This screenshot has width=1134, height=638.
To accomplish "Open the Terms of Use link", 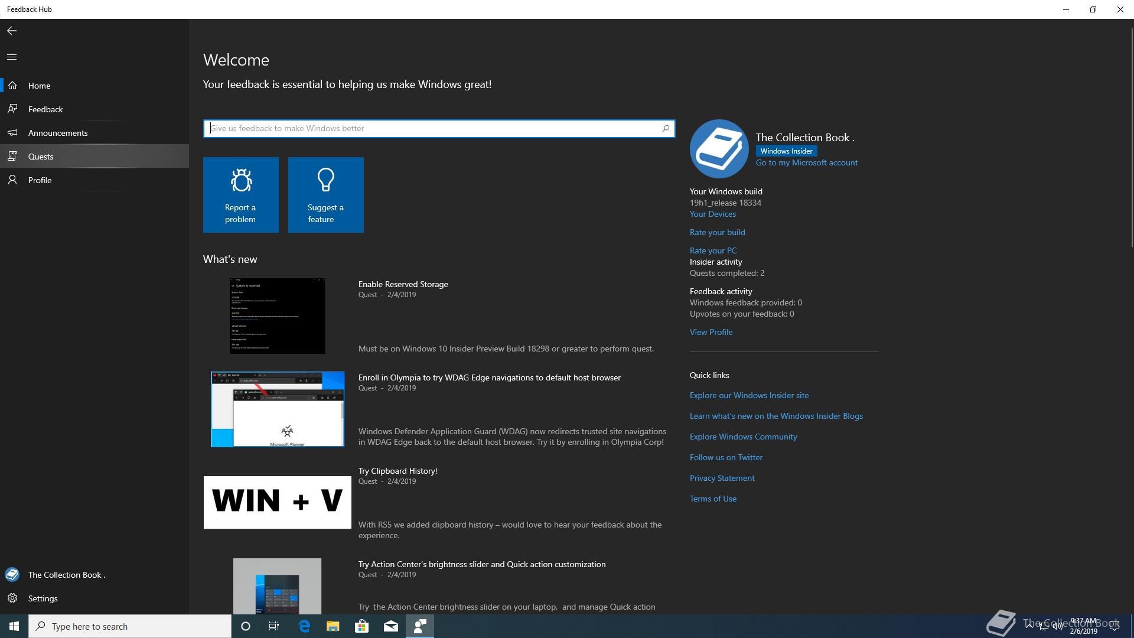I will point(713,499).
